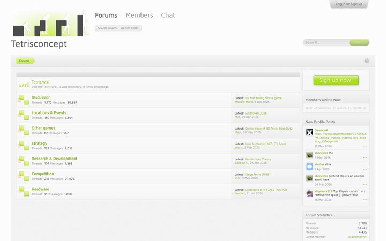
Task: Open the sitemap icon in breadcrumb bar
Action: pyautogui.click(x=367, y=61)
